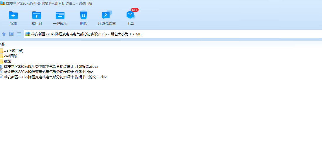
Task: Click the zip archive icon in path bar
Action: [x=28, y=34]
